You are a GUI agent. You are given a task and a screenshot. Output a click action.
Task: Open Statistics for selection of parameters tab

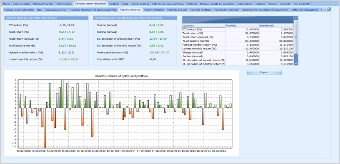(x=265, y=10)
